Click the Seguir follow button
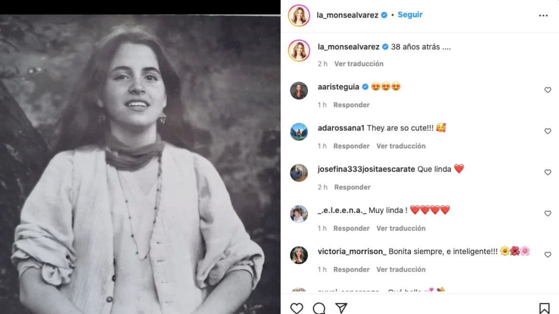Viewport: 559px width, 314px height. 410,15
